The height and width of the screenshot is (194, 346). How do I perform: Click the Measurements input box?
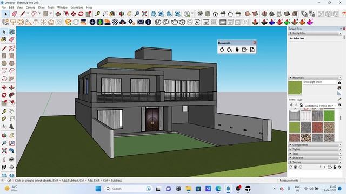coord(322,181)
